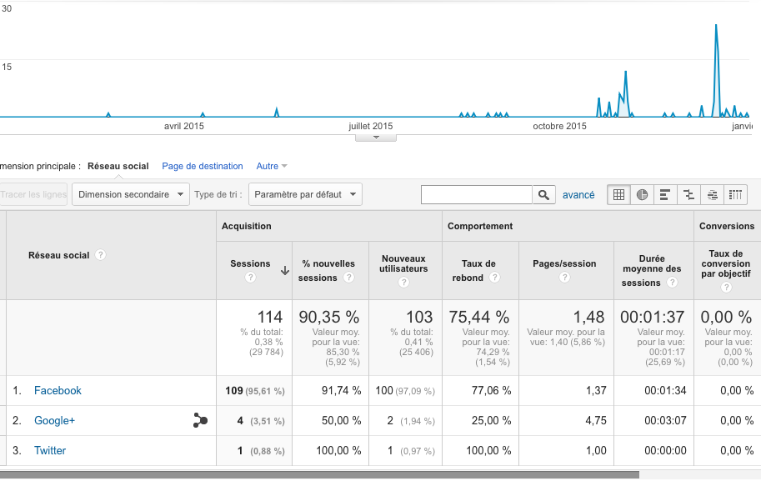761x481 pixels.
Task: Select the Réseau social dimension
Action: coord(118,167)
